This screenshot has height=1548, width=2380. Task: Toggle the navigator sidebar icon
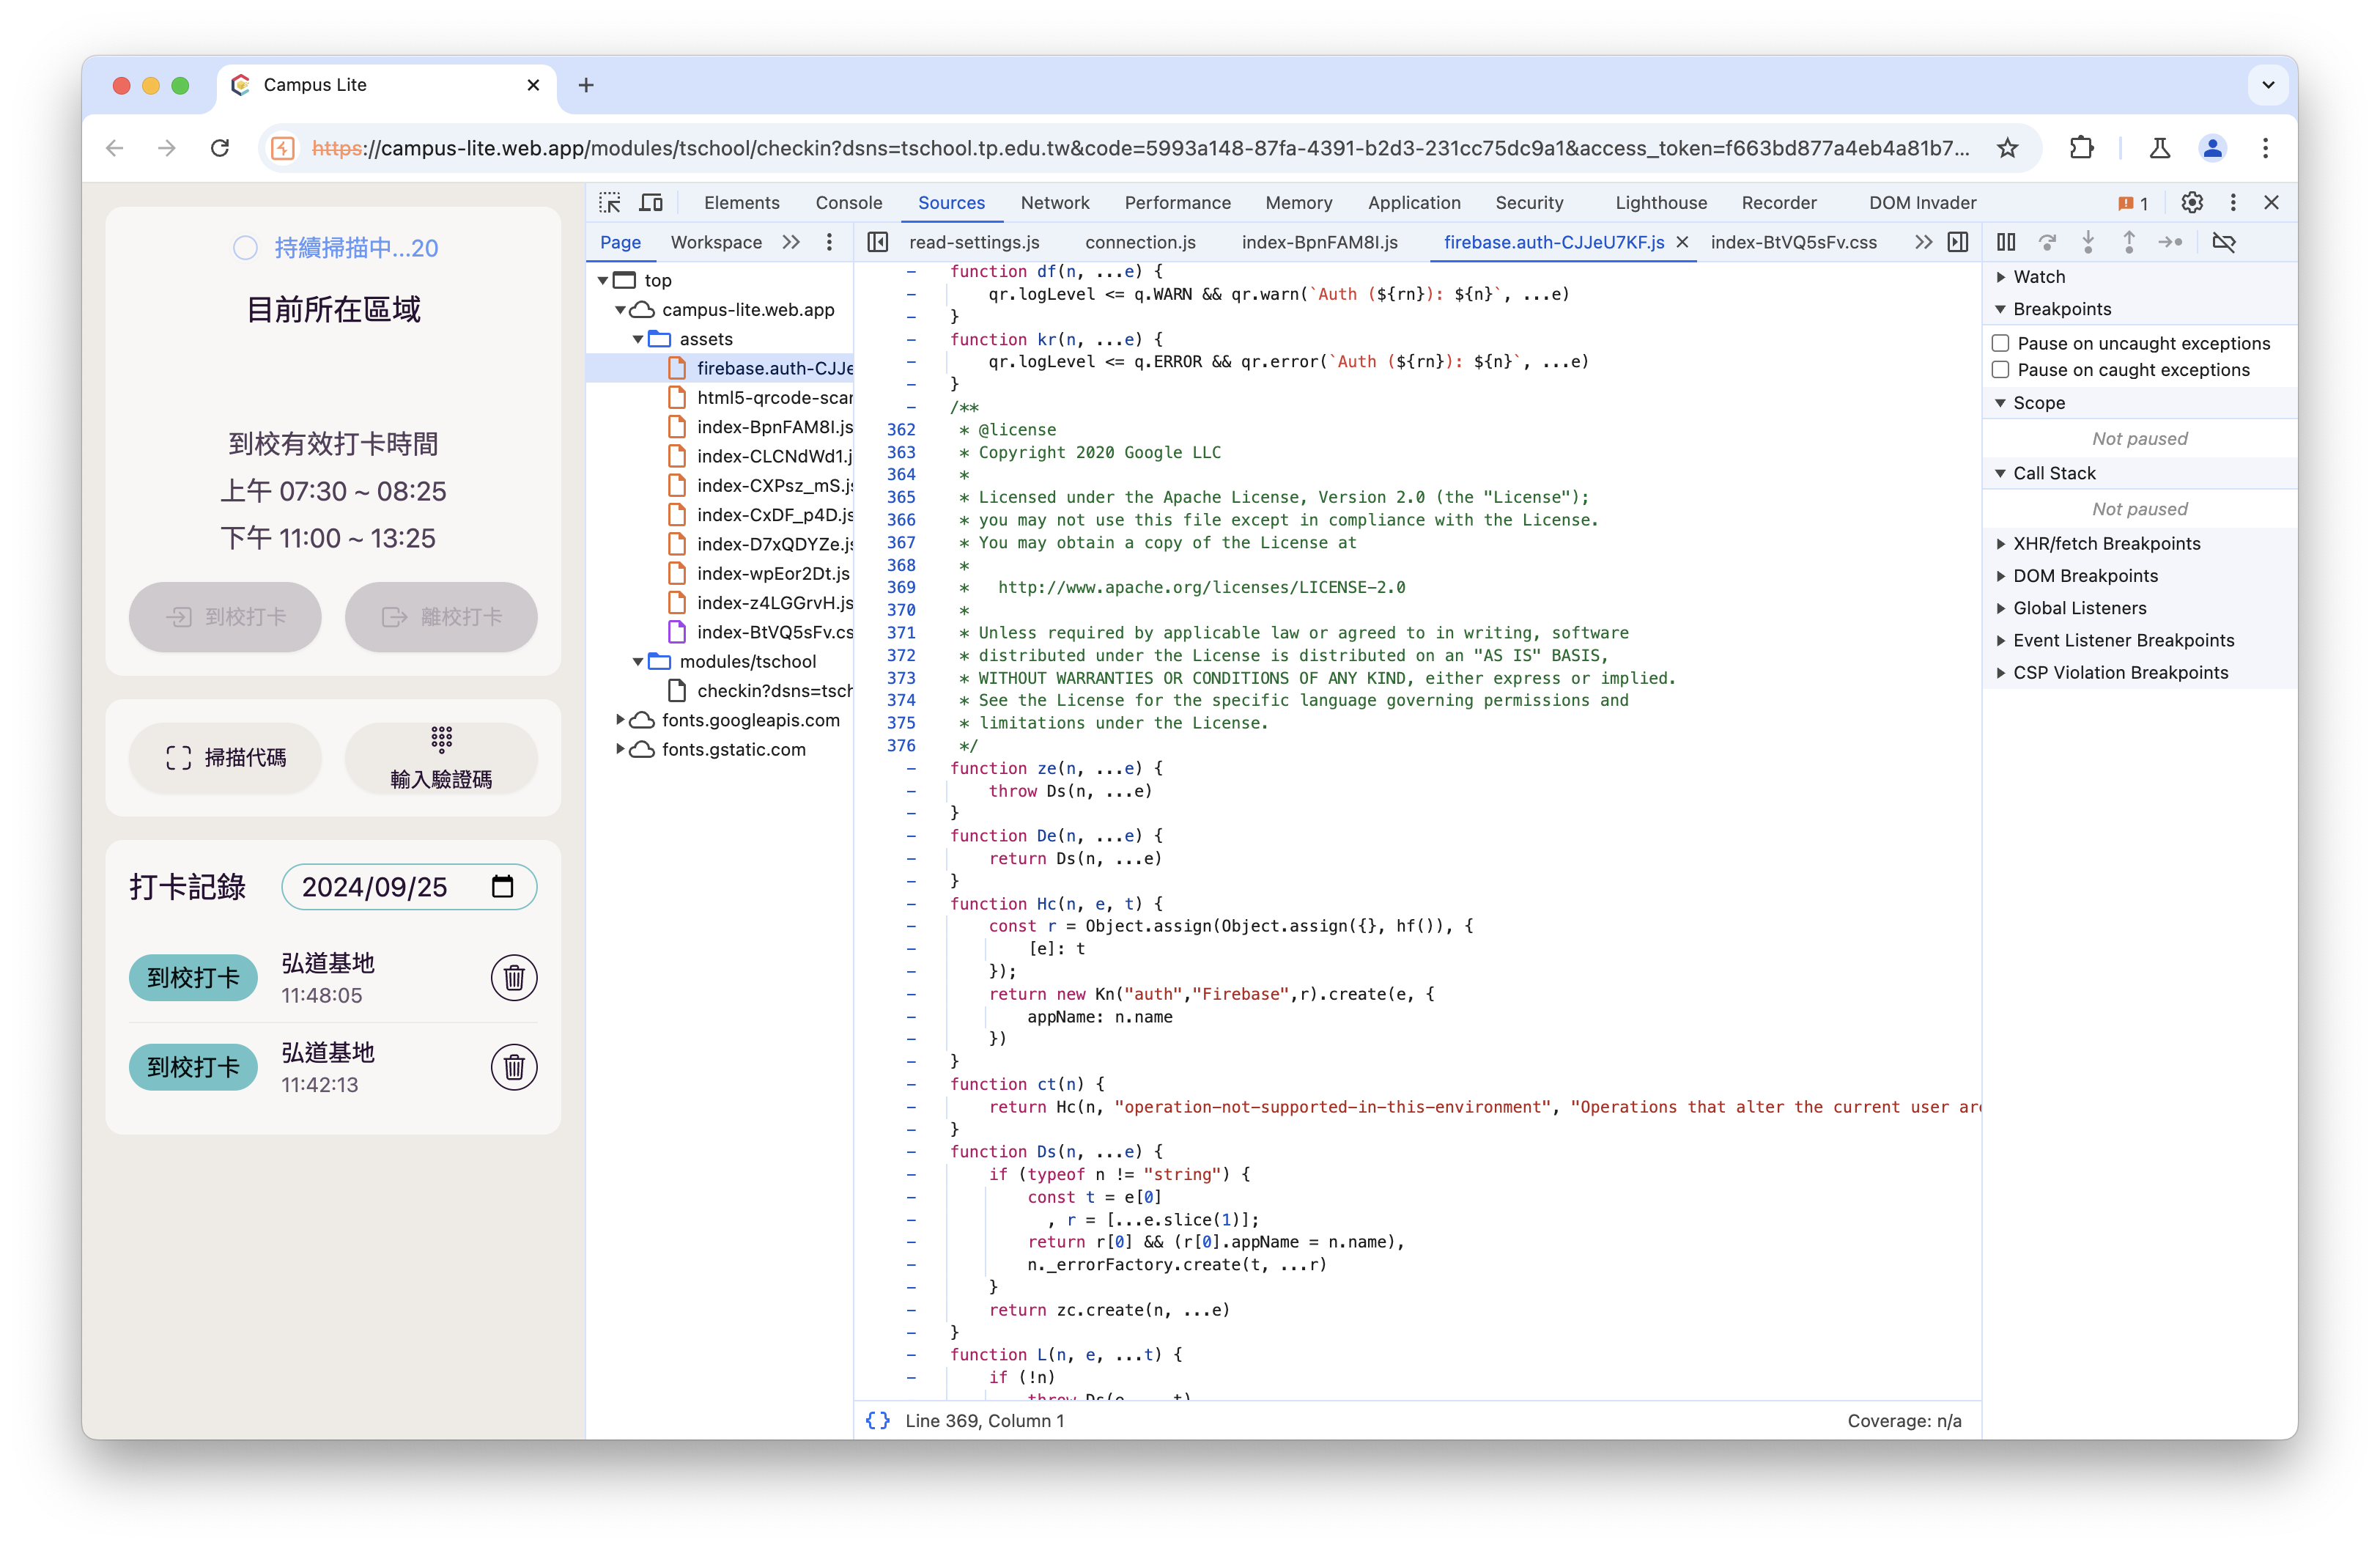(x=878, y=242)
